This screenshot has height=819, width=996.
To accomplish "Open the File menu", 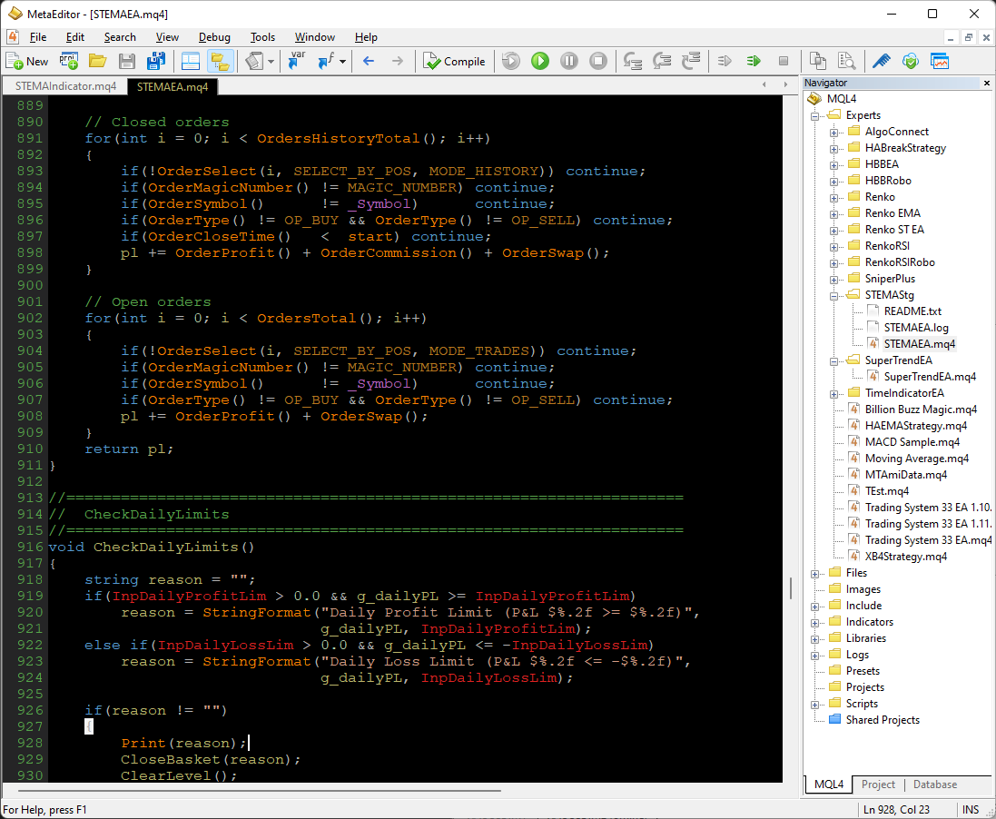I will (38, 37).
